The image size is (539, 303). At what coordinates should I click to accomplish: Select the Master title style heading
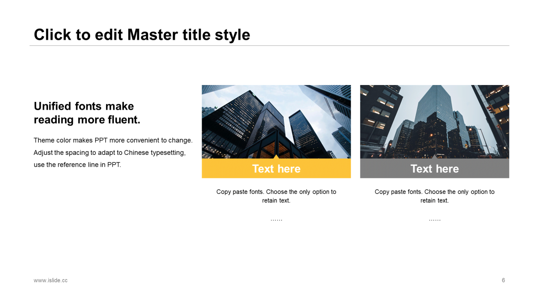(142, 35)
